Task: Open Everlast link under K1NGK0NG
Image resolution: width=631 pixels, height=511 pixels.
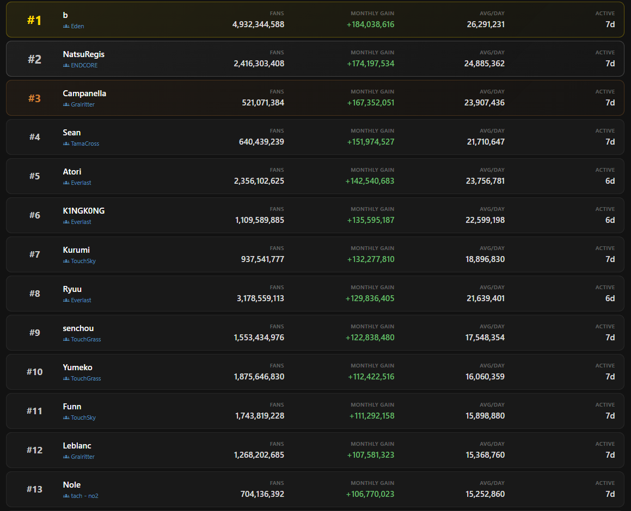Action: pos(81,222)
